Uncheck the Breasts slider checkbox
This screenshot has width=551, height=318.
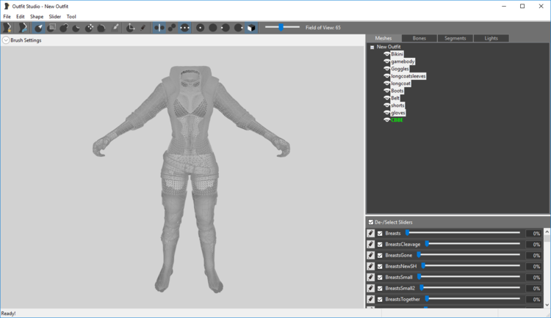380,233
